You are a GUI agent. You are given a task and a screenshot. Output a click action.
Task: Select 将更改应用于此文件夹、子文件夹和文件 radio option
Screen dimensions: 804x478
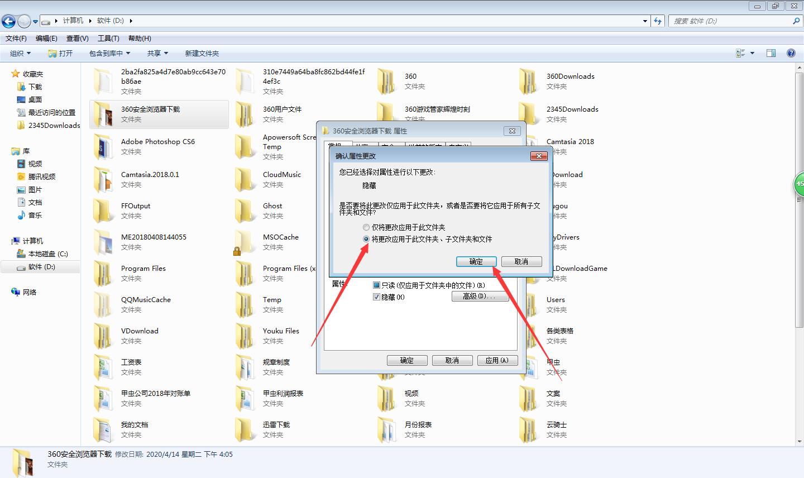coord(427,239)
